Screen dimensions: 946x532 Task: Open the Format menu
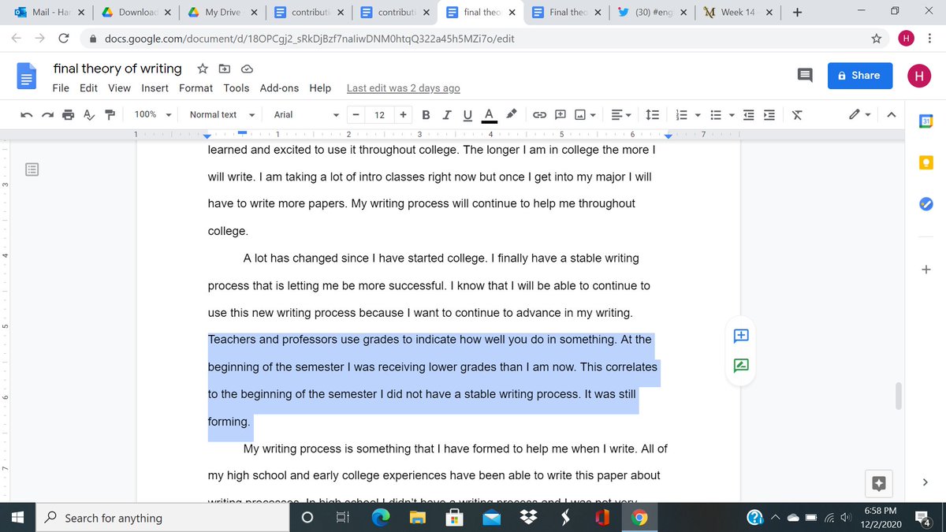coord(196,88)
